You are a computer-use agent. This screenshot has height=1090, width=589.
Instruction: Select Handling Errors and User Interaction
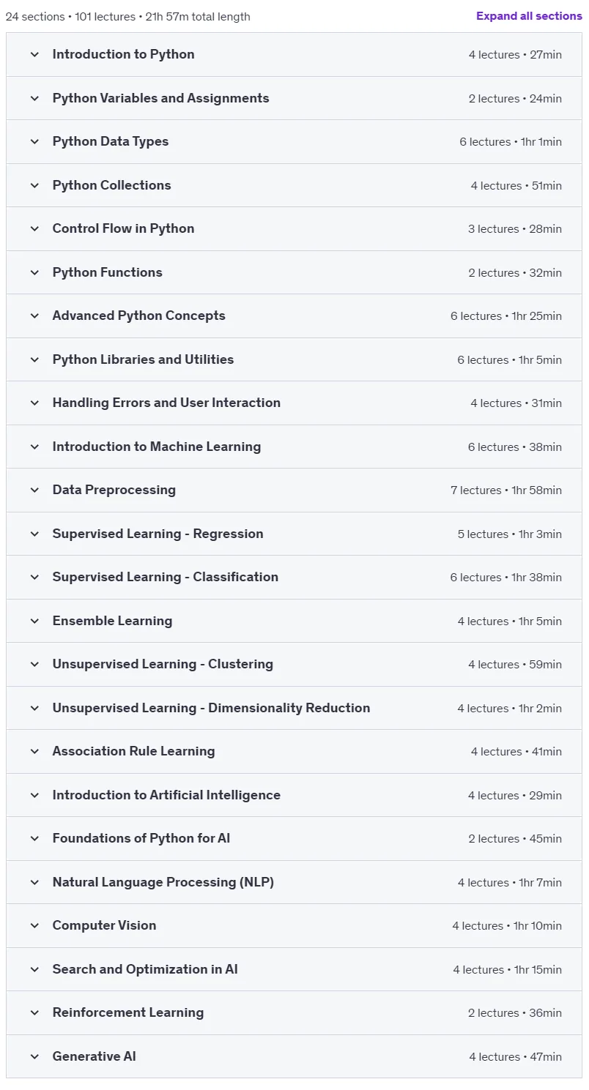[x=294, y=403]
